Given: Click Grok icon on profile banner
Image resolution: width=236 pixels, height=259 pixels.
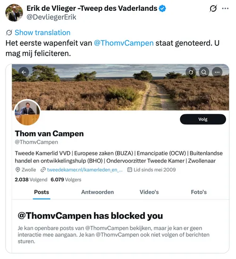Looking at the screenshot, I should pos(191,72).
